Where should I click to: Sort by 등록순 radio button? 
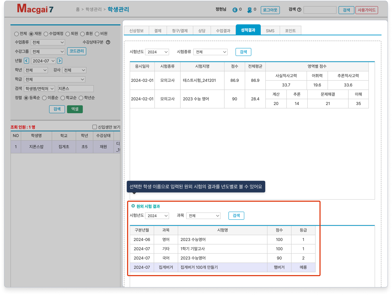pos(26,98)
